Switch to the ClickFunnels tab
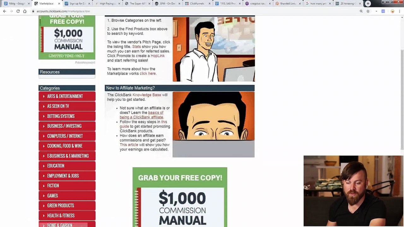This screenshot has width=404, height=227. (198, 3)
